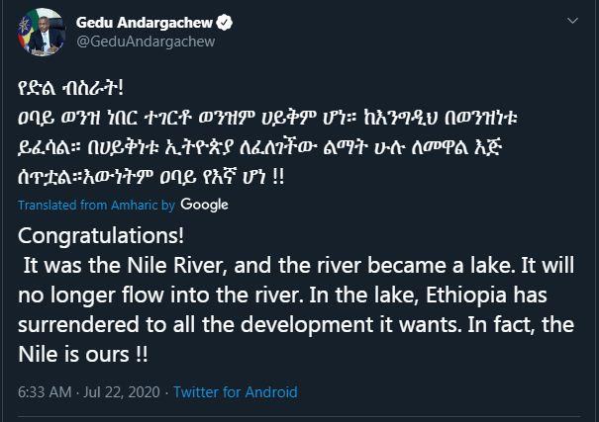Click the Jul 22, 2020 date
Screen dimensions: 599x422
coord(117,391)
